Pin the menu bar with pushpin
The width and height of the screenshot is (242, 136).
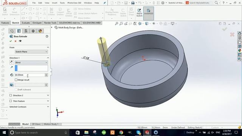104,3
